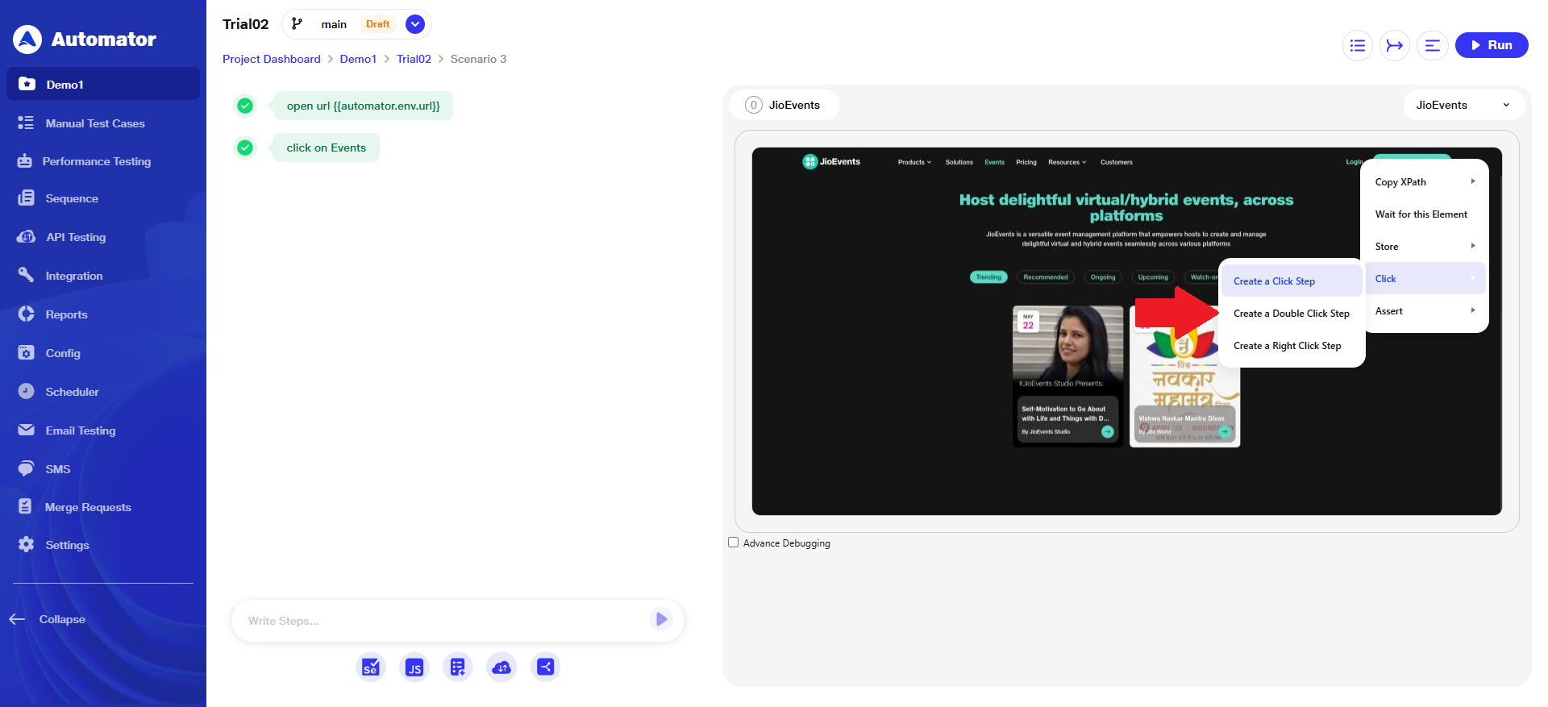Enable the Advance Debugging checkbox
This screenshot has width=1548, height=707.
(734, 543)
